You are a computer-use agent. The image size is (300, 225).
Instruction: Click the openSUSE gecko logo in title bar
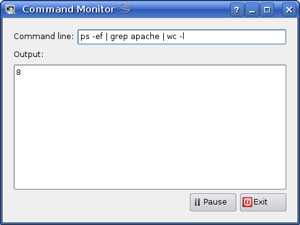pyautogui.click(x=125, y=7)
